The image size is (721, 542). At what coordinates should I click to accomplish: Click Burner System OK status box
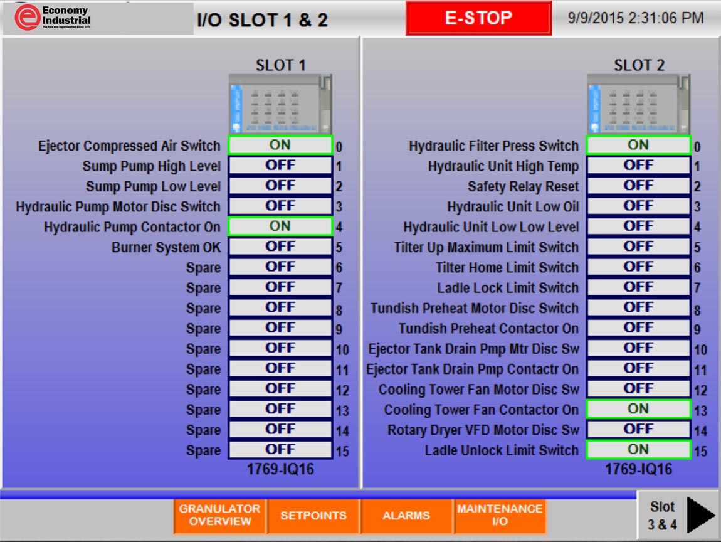[x=280, y=247]
